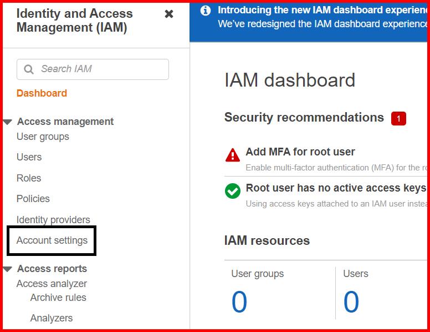Open Archive rules under Access analyzer
This screenshot has width=430, height=332.
[58, 298]
